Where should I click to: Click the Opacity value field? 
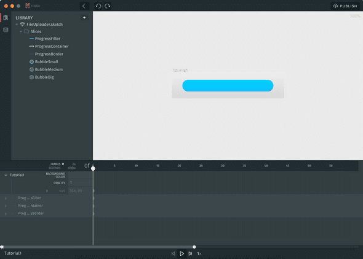(x=80, y=183)
